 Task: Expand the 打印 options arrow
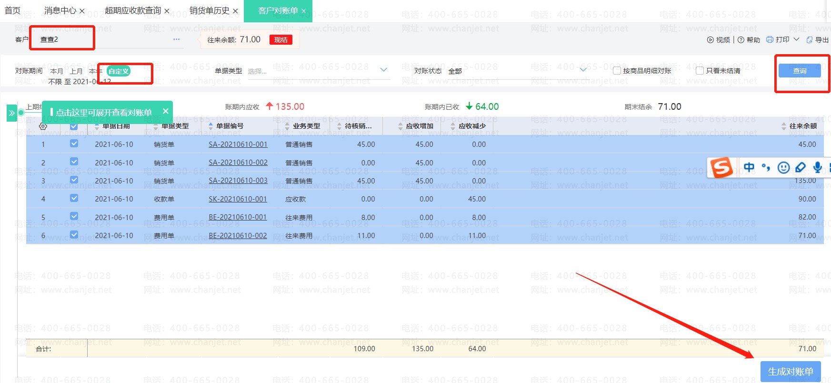pyautogui.click(x=796, y=39)
